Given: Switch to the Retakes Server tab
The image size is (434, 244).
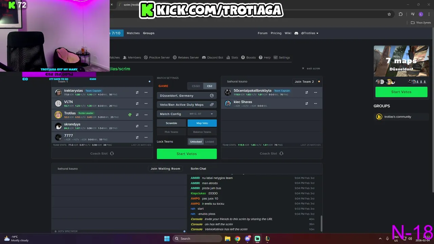Looking at the screenshot, I should coord(186,58).
